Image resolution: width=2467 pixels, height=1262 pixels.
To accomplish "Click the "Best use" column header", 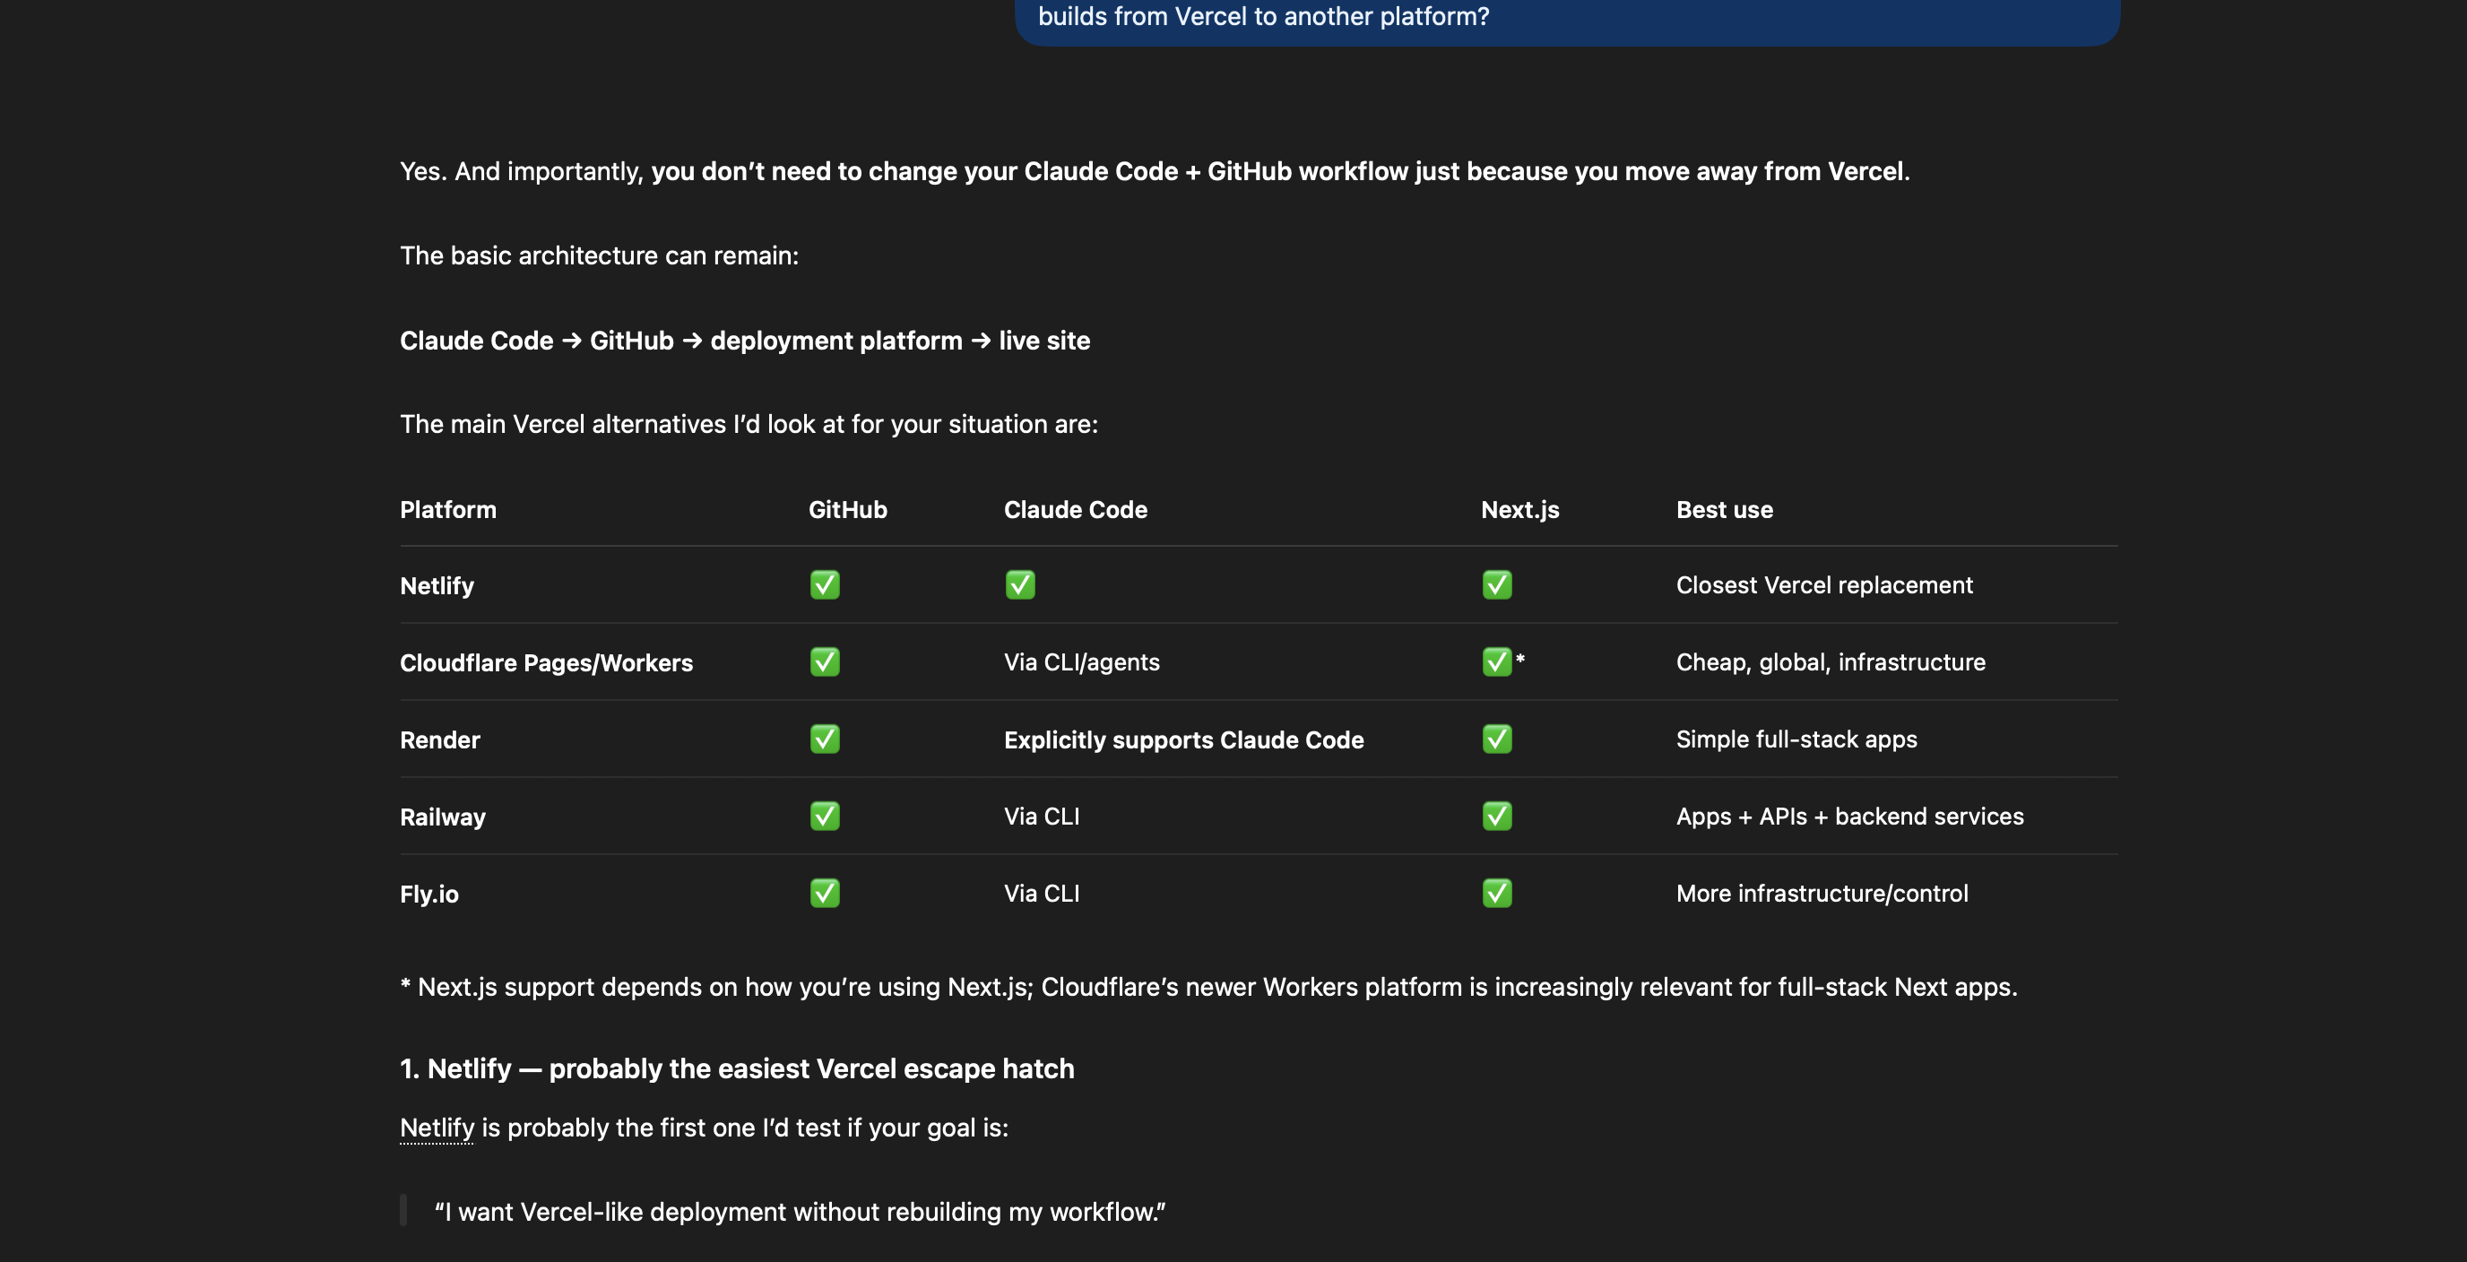I will 1724,509.
